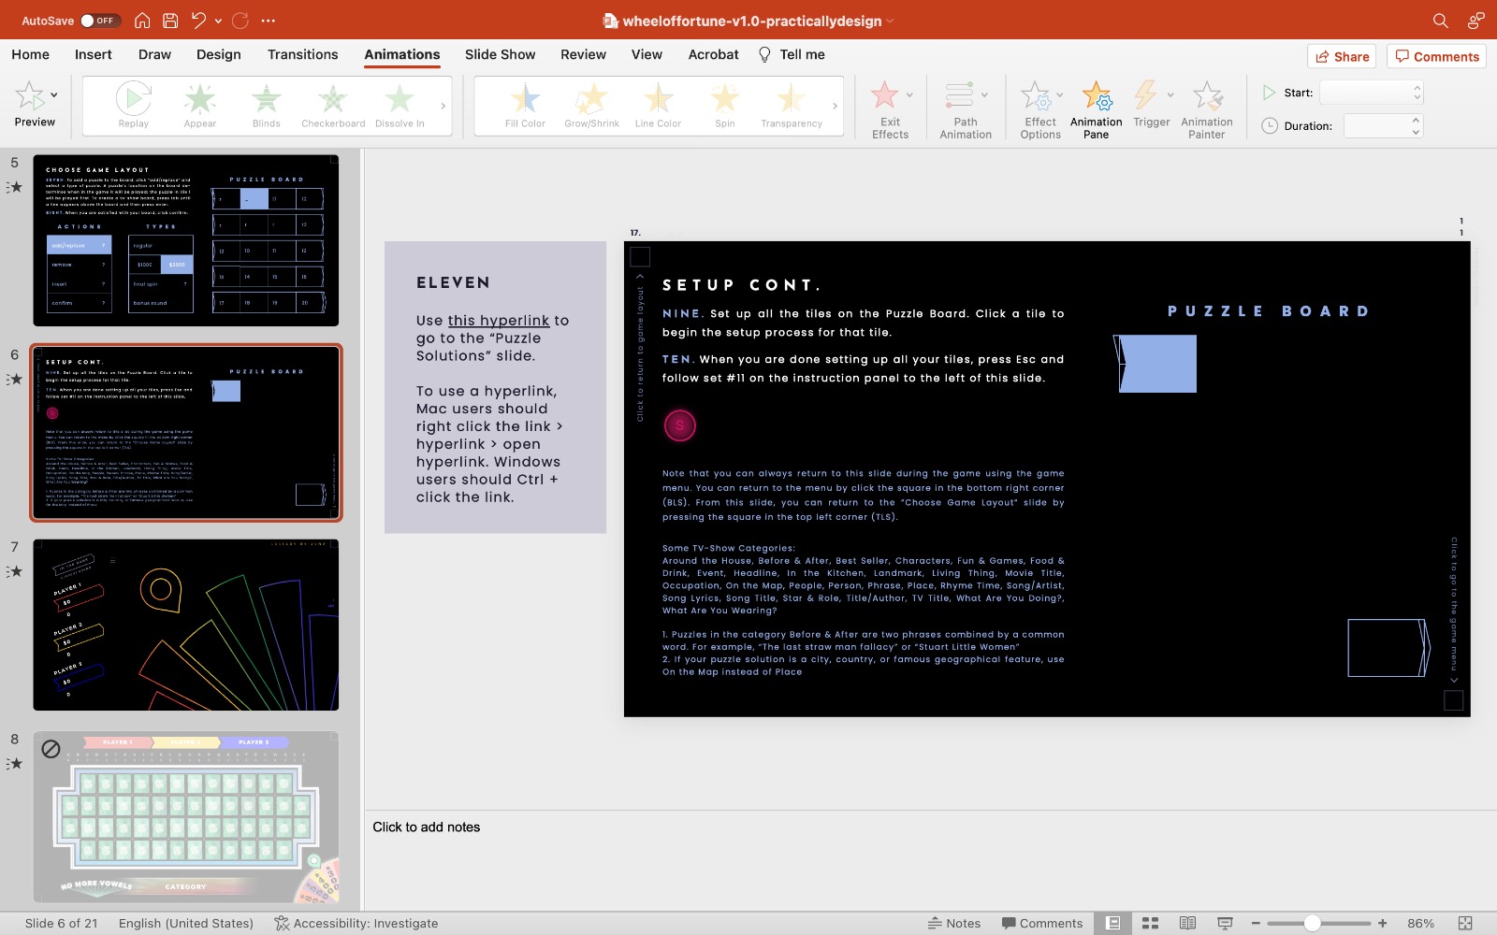
Task: Apply the Fill Color emphasis effect
Action: click(525, 105)
